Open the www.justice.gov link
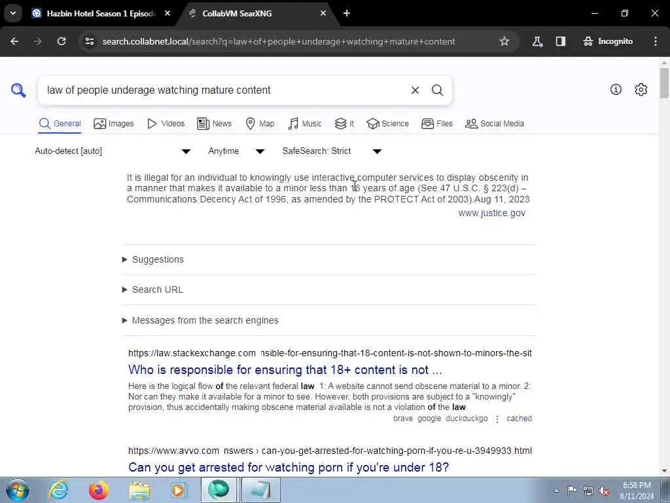 [492, 213]
